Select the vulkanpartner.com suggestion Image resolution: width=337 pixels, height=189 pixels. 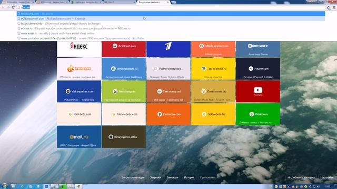pos(171,19)
